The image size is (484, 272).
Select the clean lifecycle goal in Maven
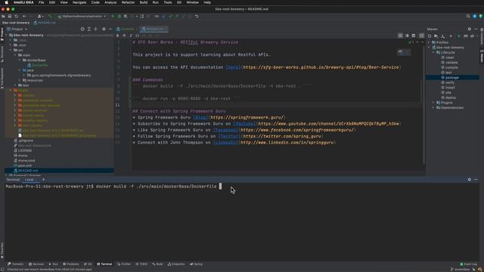[x=449, y=57]
